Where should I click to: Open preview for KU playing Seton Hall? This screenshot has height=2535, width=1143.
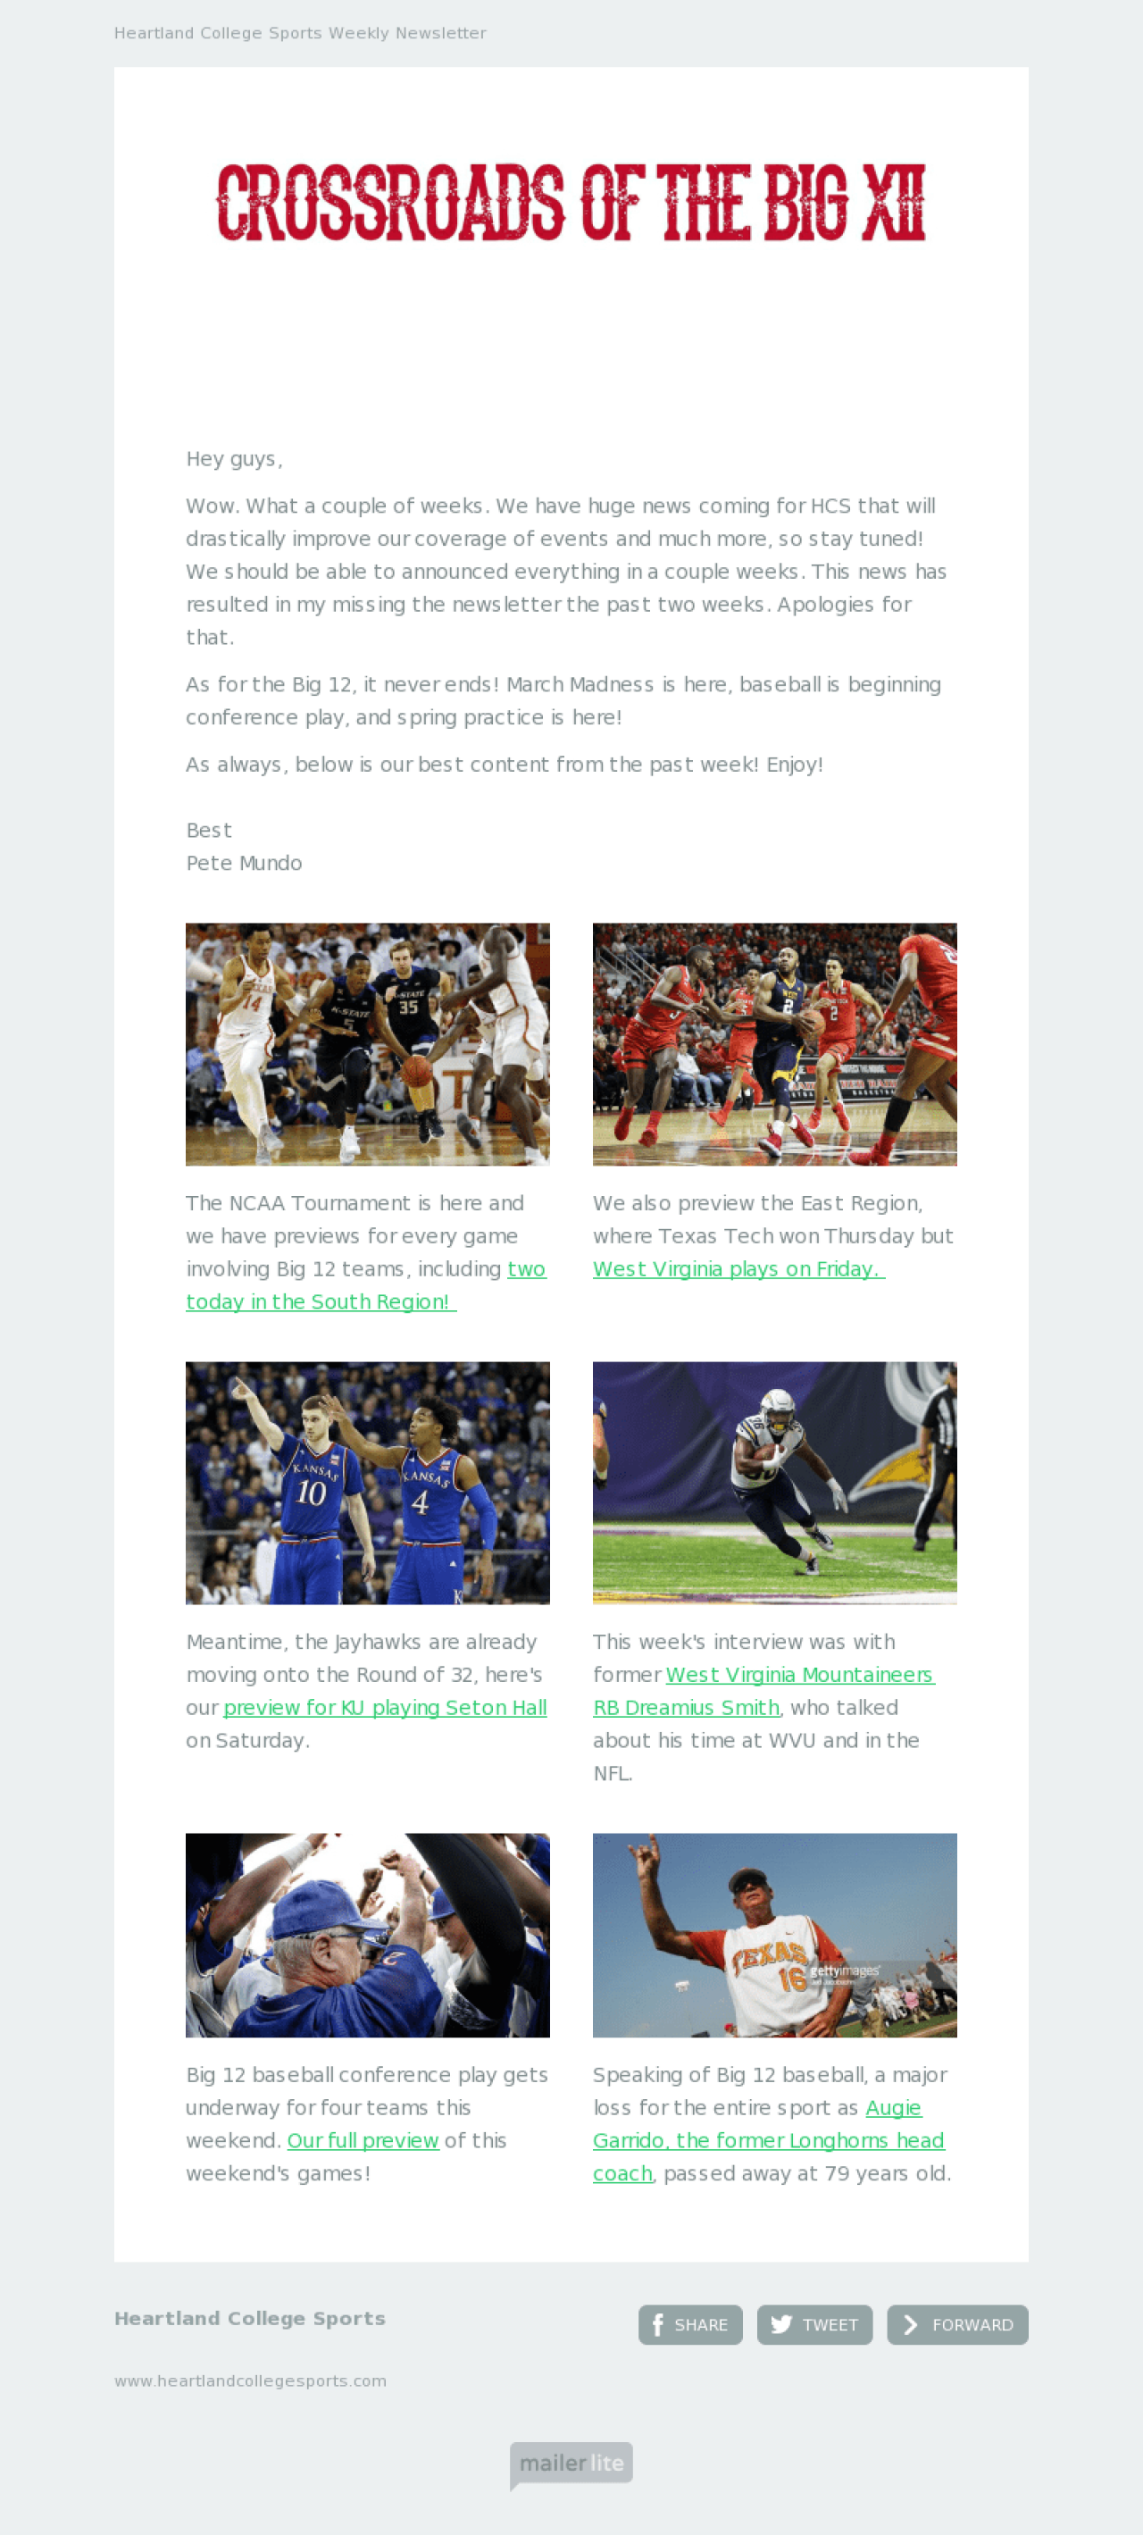[x=385, y=1707]
